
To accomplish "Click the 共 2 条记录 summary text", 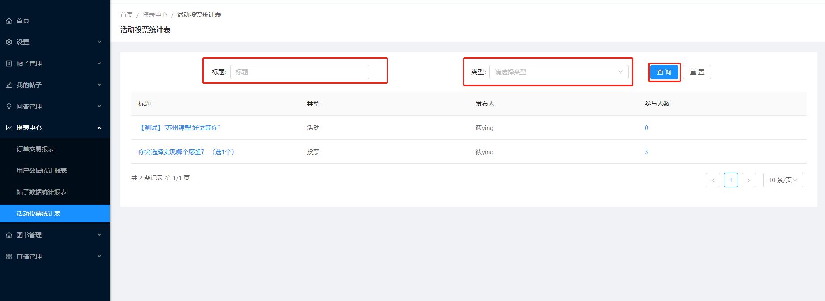I will click(161, 178).
